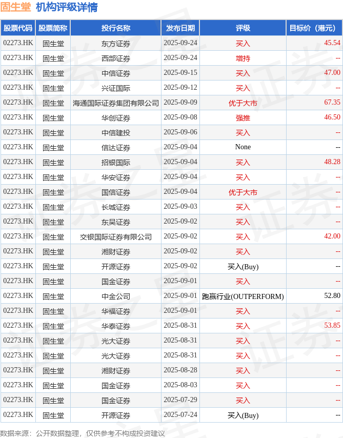Select the 中信证券 broker cell
343x438 pixels.
point(116,73)
